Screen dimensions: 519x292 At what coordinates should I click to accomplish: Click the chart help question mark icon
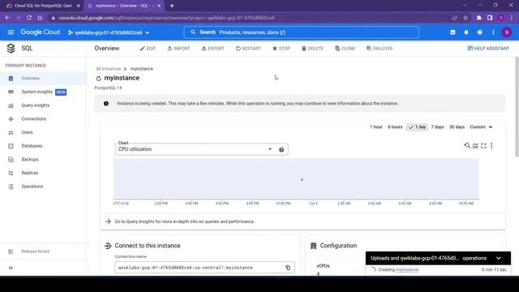(281, 149)
